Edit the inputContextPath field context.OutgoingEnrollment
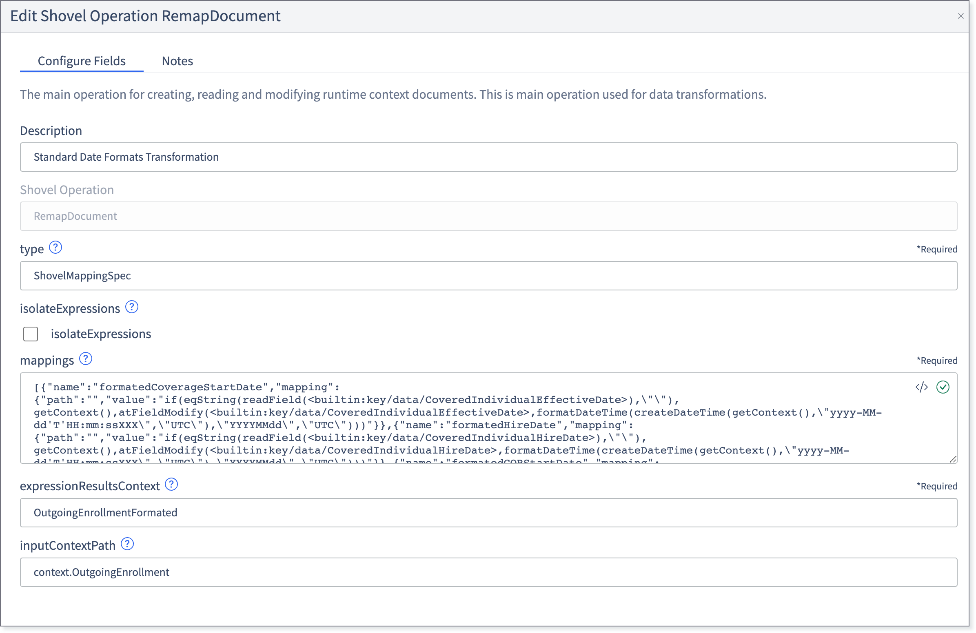 tap(488, 572)
